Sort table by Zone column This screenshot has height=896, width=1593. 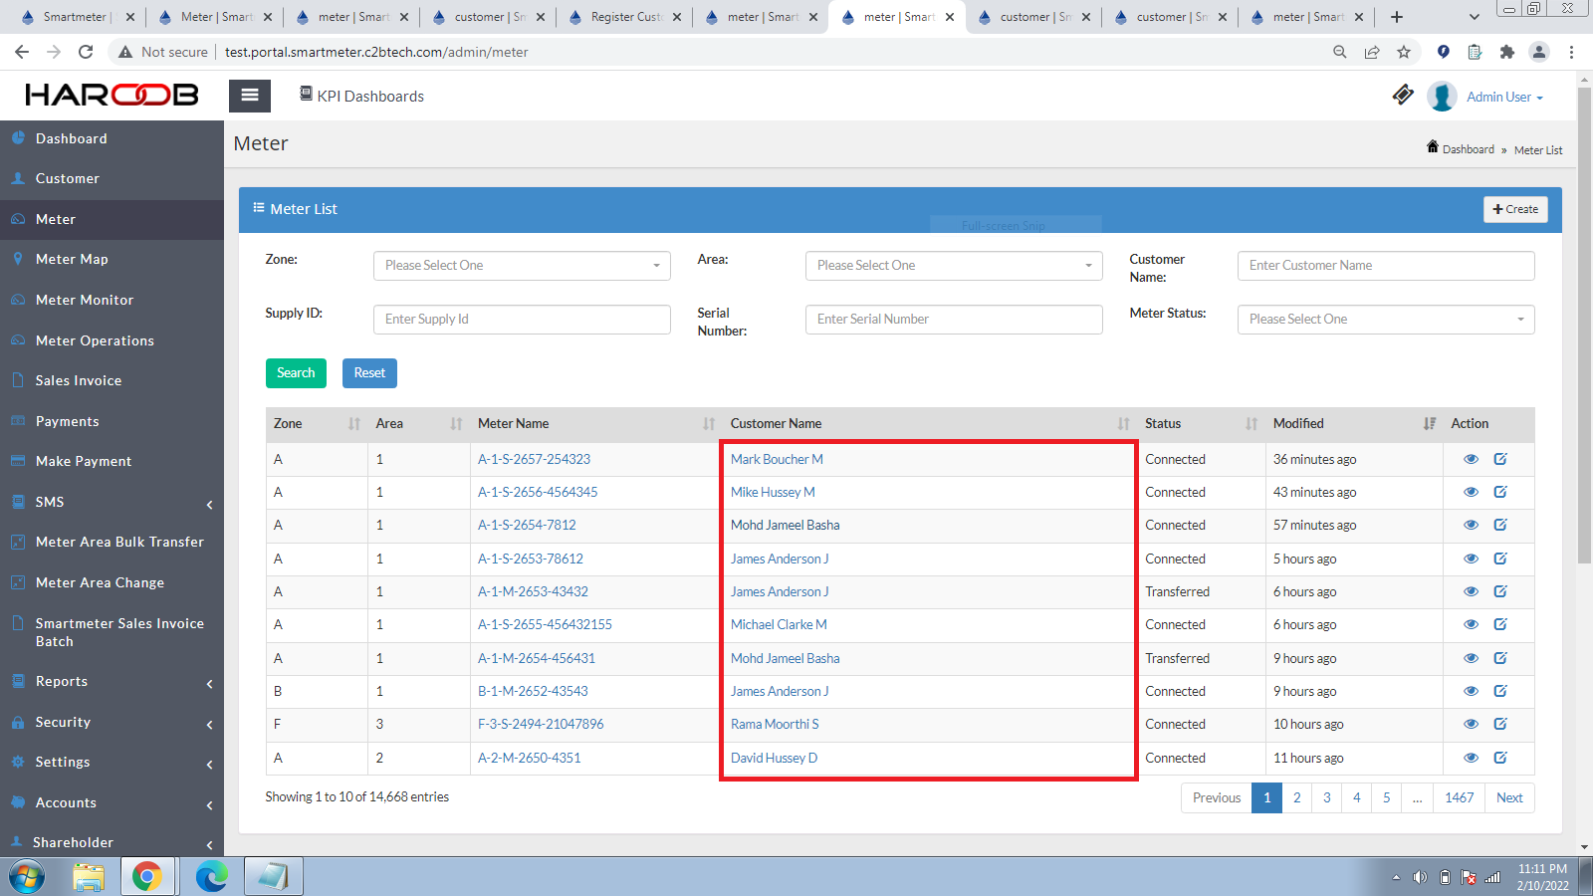317,424
